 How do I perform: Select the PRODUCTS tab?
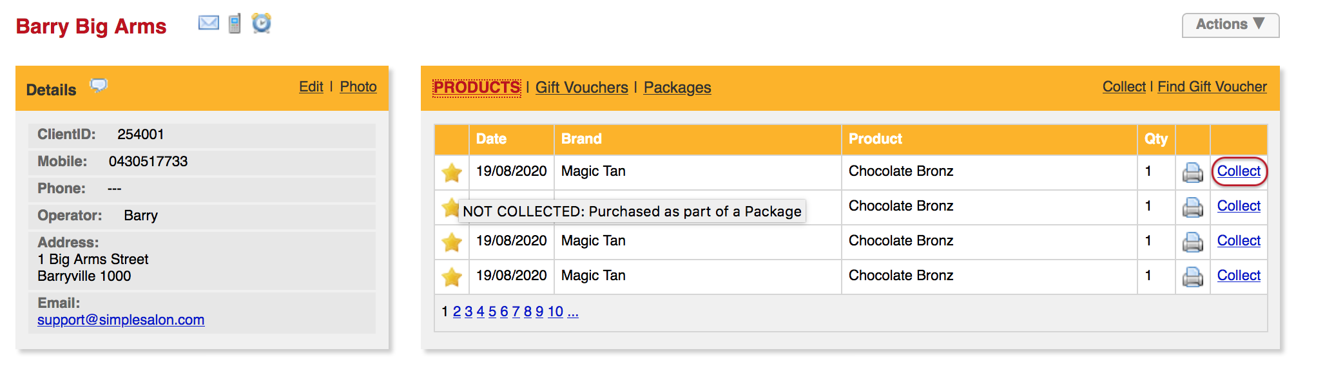coord(476,88)
